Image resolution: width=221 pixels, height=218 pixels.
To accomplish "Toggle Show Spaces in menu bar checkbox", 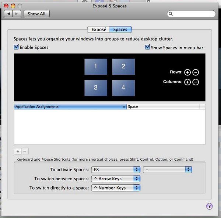I will point(148,47).
